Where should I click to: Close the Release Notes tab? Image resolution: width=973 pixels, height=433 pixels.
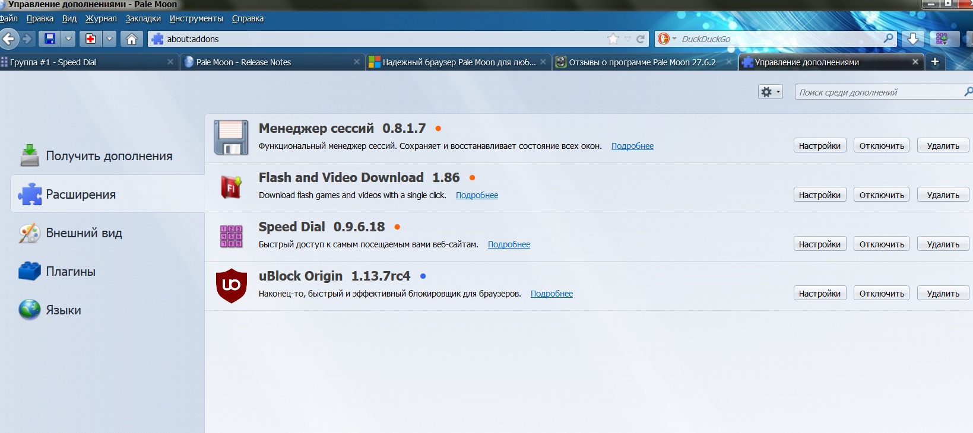tap(357, 62)
